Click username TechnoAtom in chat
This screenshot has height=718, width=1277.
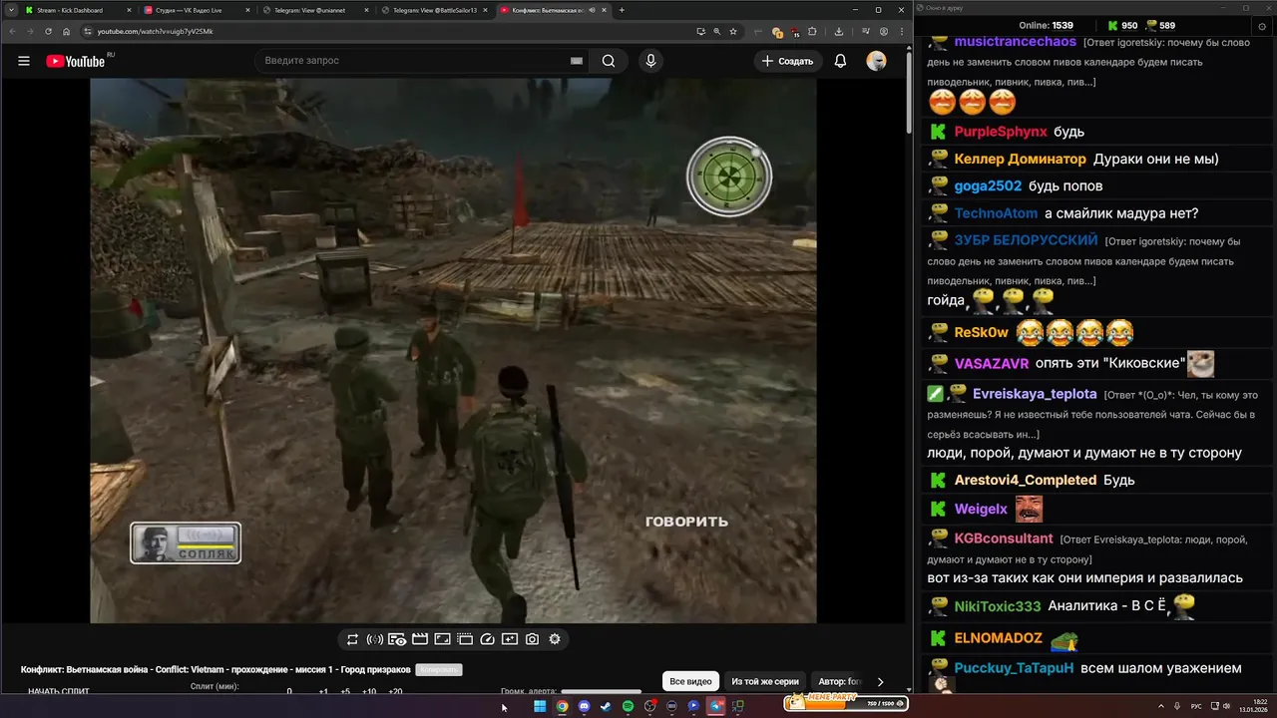[x=996, y=213]
